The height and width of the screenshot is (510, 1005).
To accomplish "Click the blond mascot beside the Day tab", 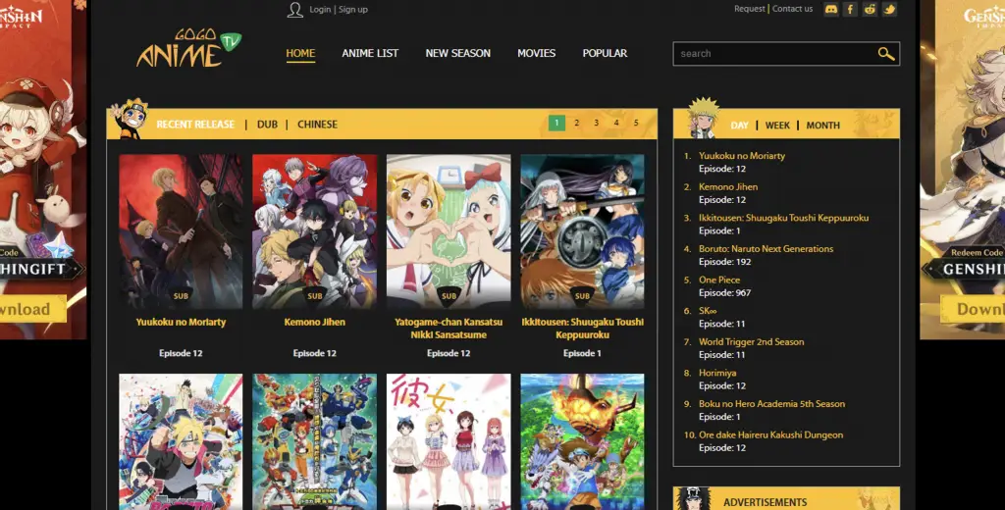I will pos(703,118).
